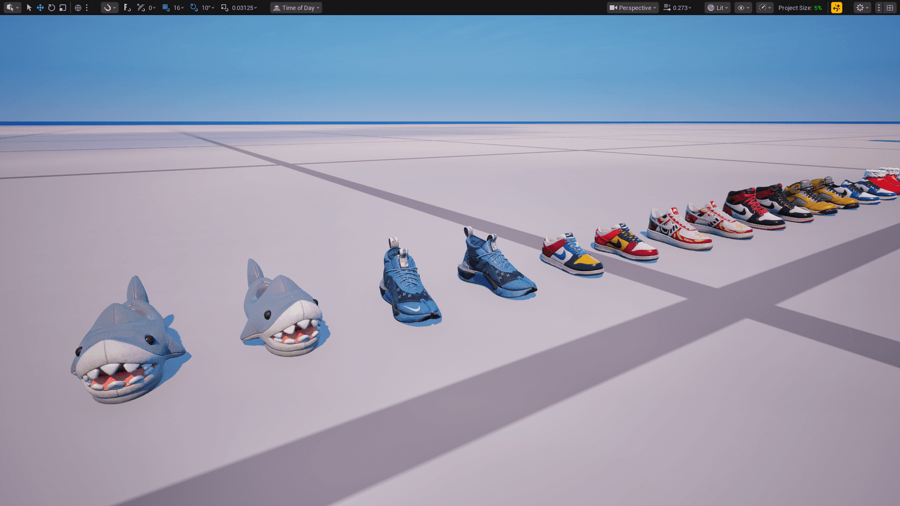Open the selection mode dropdown

pos(12,8)
